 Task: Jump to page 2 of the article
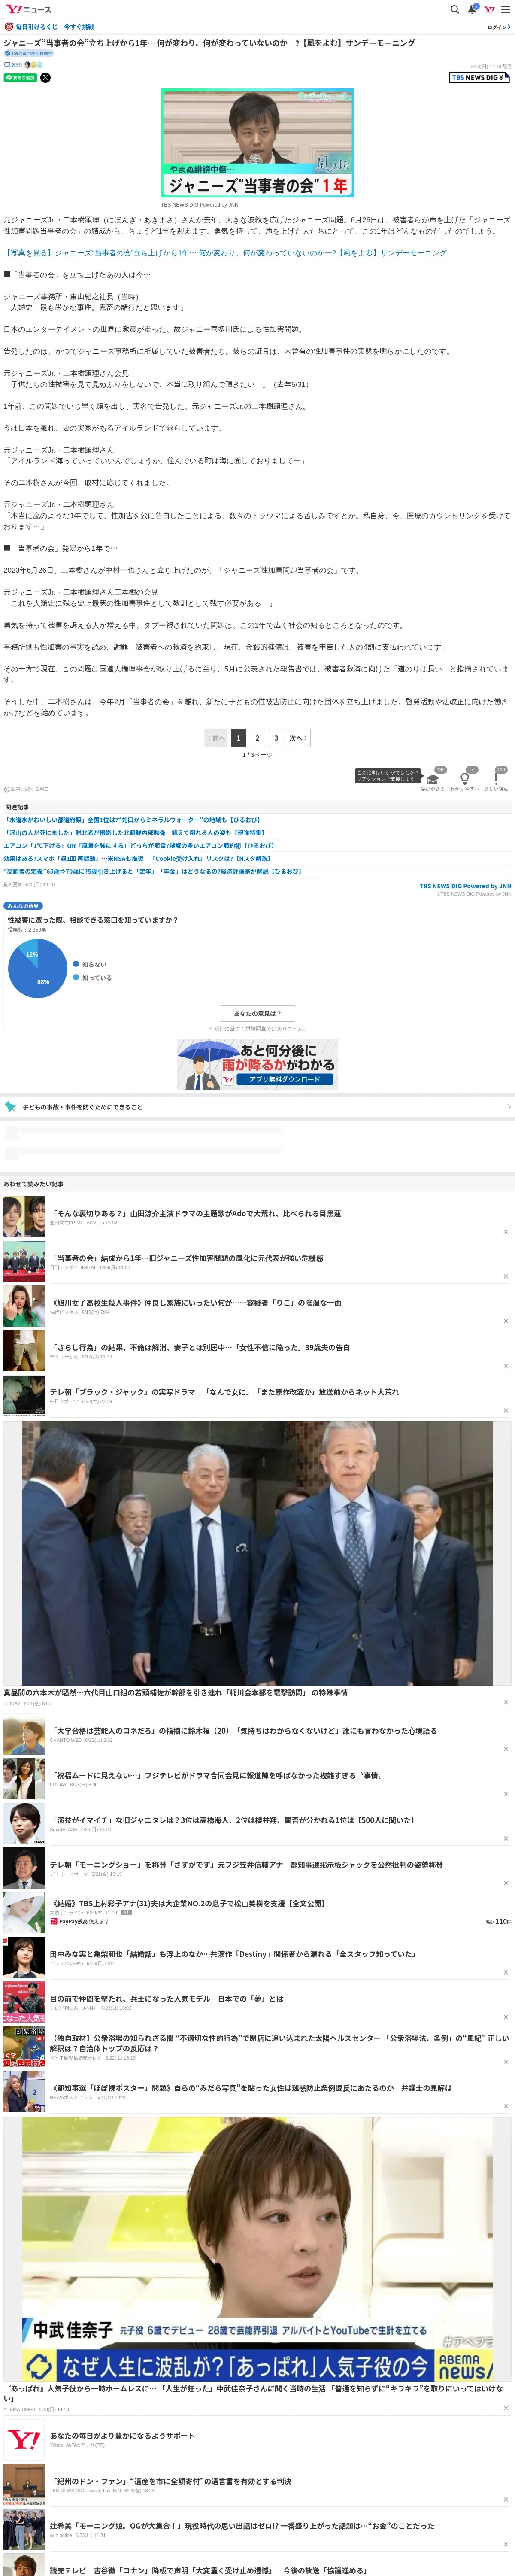(257, 738)
